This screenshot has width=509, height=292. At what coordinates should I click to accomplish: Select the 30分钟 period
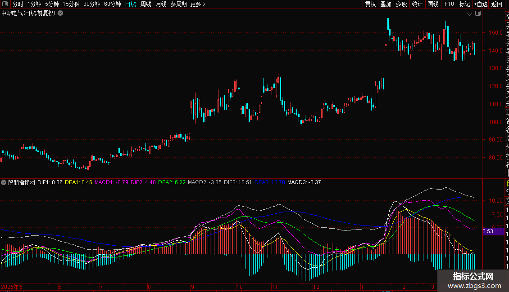point(92,4)
